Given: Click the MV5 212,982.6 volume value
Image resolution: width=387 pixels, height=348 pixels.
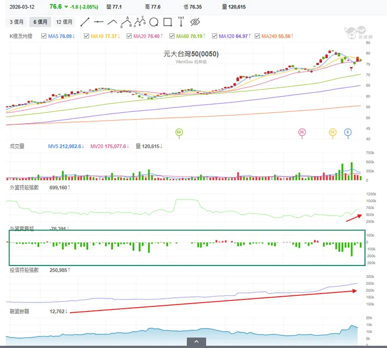Looking at the screenshot, I should tap(66, 146).
